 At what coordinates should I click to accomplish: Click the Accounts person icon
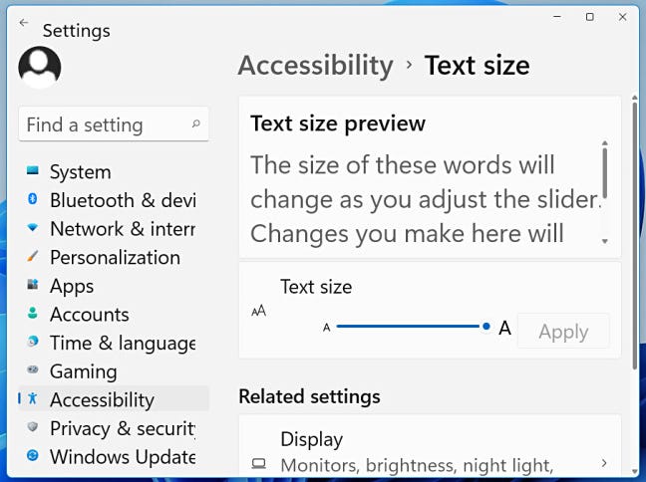tap(33, 314)
